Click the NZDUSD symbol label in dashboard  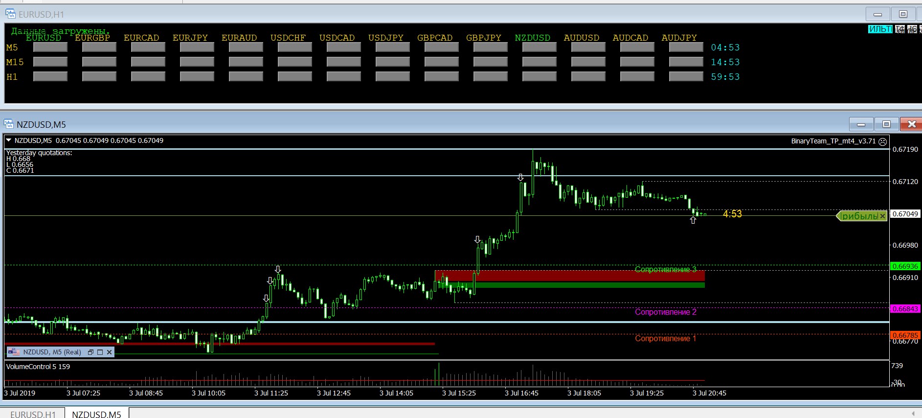[532, 38]
